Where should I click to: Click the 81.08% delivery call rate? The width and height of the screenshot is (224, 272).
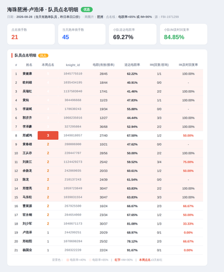pyautogui.click(x=132, y=224)
